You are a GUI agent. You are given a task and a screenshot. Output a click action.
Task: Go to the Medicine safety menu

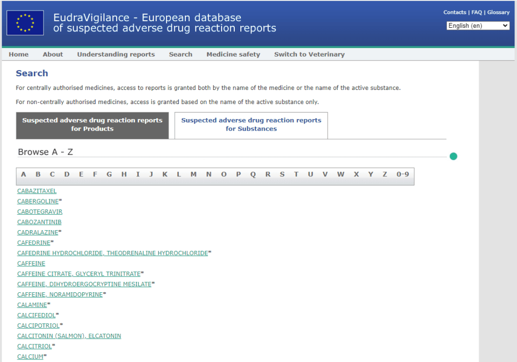pyautogui.click(x=233, y=55)
